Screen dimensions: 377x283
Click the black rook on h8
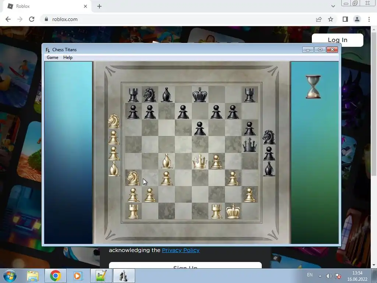(x=250, y=95)
